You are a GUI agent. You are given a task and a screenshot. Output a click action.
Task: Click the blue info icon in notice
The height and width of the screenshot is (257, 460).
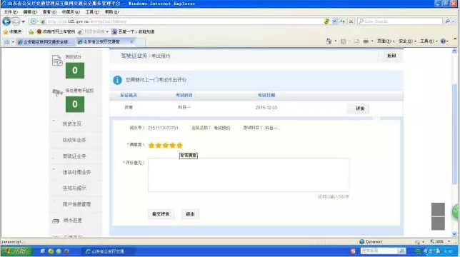tap(117, 80)
